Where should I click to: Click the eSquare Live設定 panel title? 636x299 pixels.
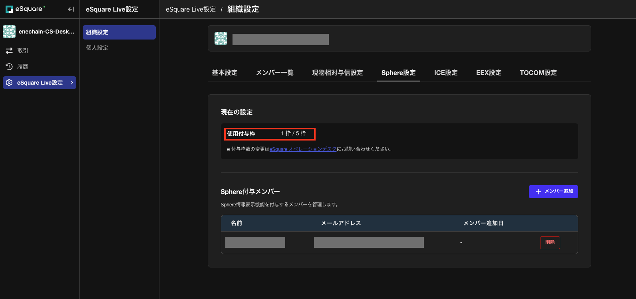coord(112,9)
